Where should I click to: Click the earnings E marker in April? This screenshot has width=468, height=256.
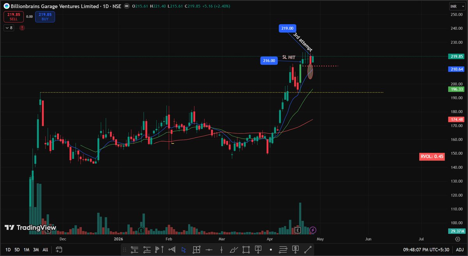tap(298, 231)
